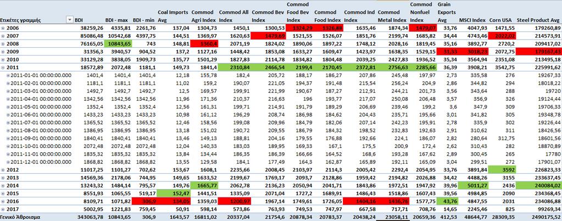Viewport: 562px width, 221px height.
Task: Click the green 43,76 grain exports cell
Action: tap(447, 201)
